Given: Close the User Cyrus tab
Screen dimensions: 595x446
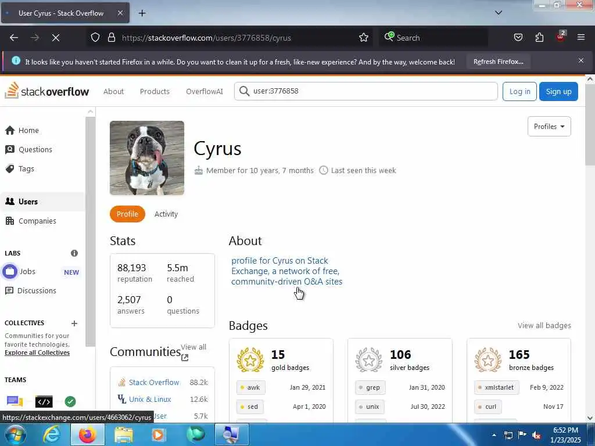Looking at the screenshot, I should [120, 13].
